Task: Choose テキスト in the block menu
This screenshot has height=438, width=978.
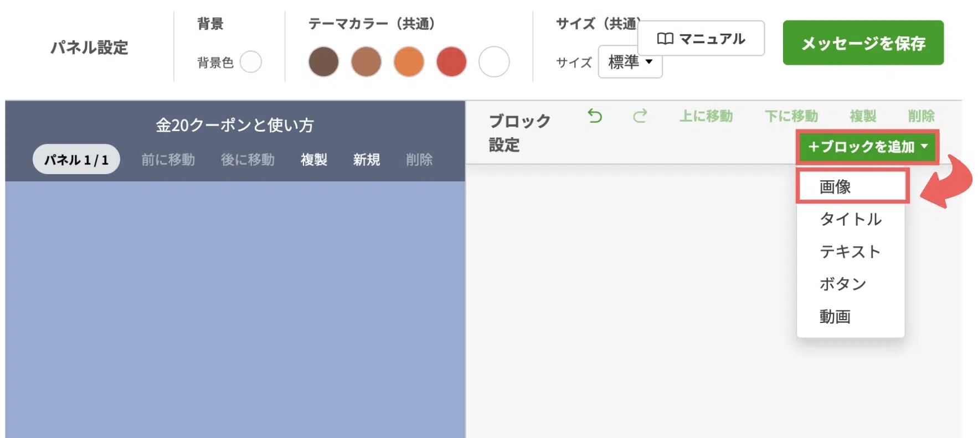Action: click(x=851, y=252)
